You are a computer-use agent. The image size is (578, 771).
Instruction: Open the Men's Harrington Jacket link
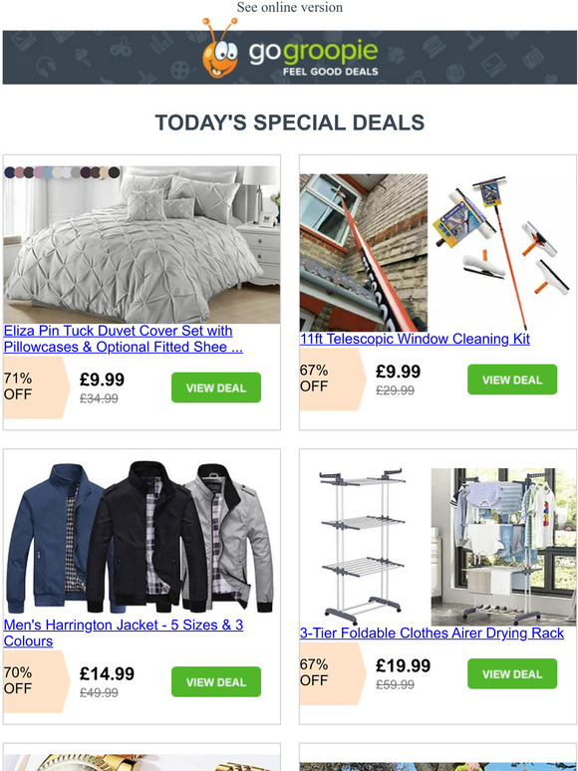point(123,633)
